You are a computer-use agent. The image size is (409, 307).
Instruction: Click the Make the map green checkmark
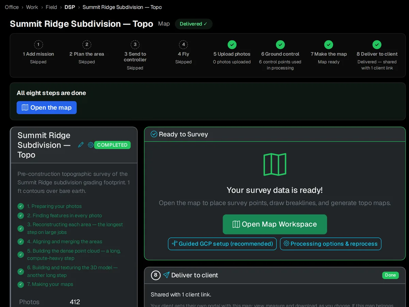[329, 44]
